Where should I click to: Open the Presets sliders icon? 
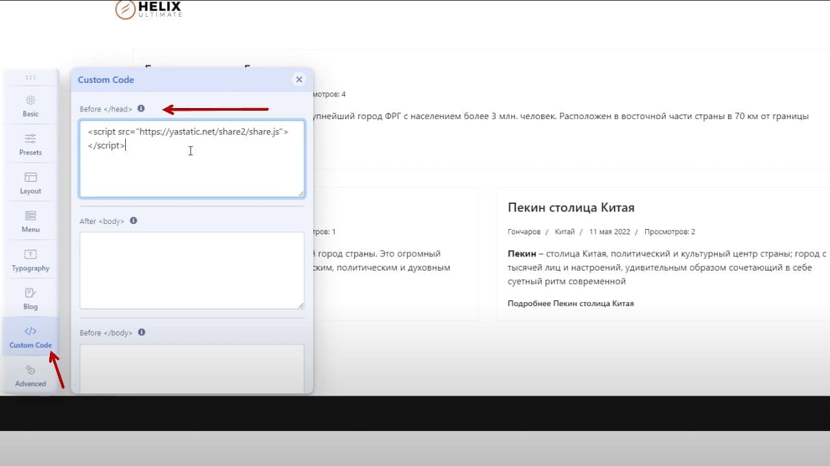(x=30, y=139)
